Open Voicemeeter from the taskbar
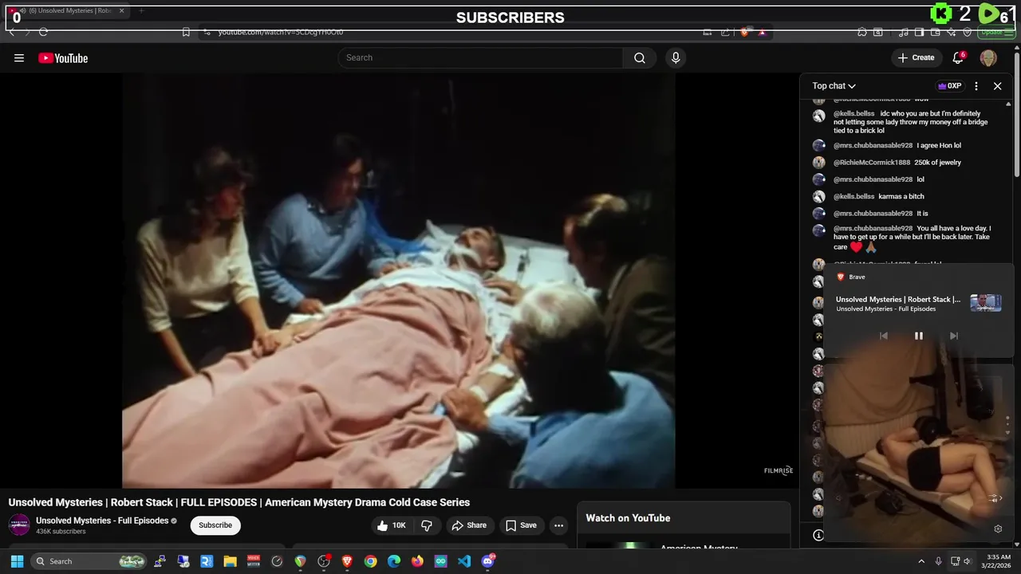The width and height of the screenshot is (1021, 574). pos(254,561)
